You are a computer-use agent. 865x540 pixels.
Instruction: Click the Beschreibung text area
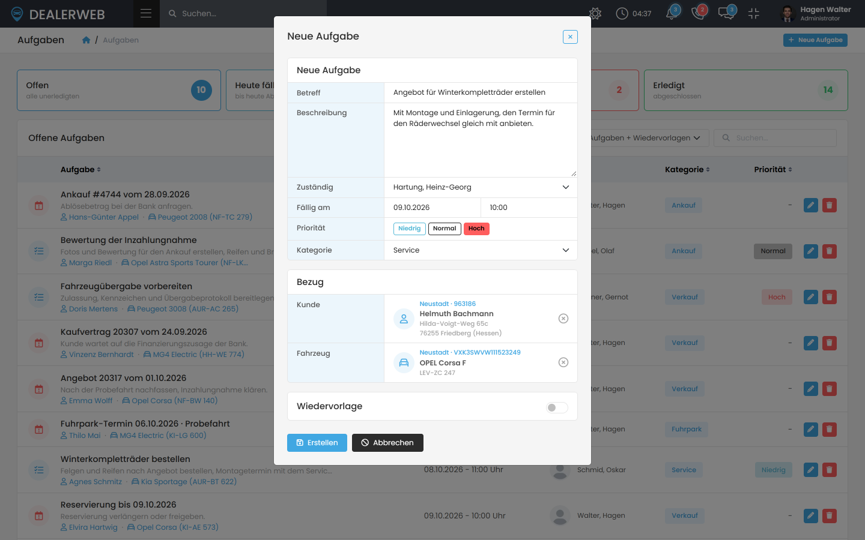coord(481,140)
